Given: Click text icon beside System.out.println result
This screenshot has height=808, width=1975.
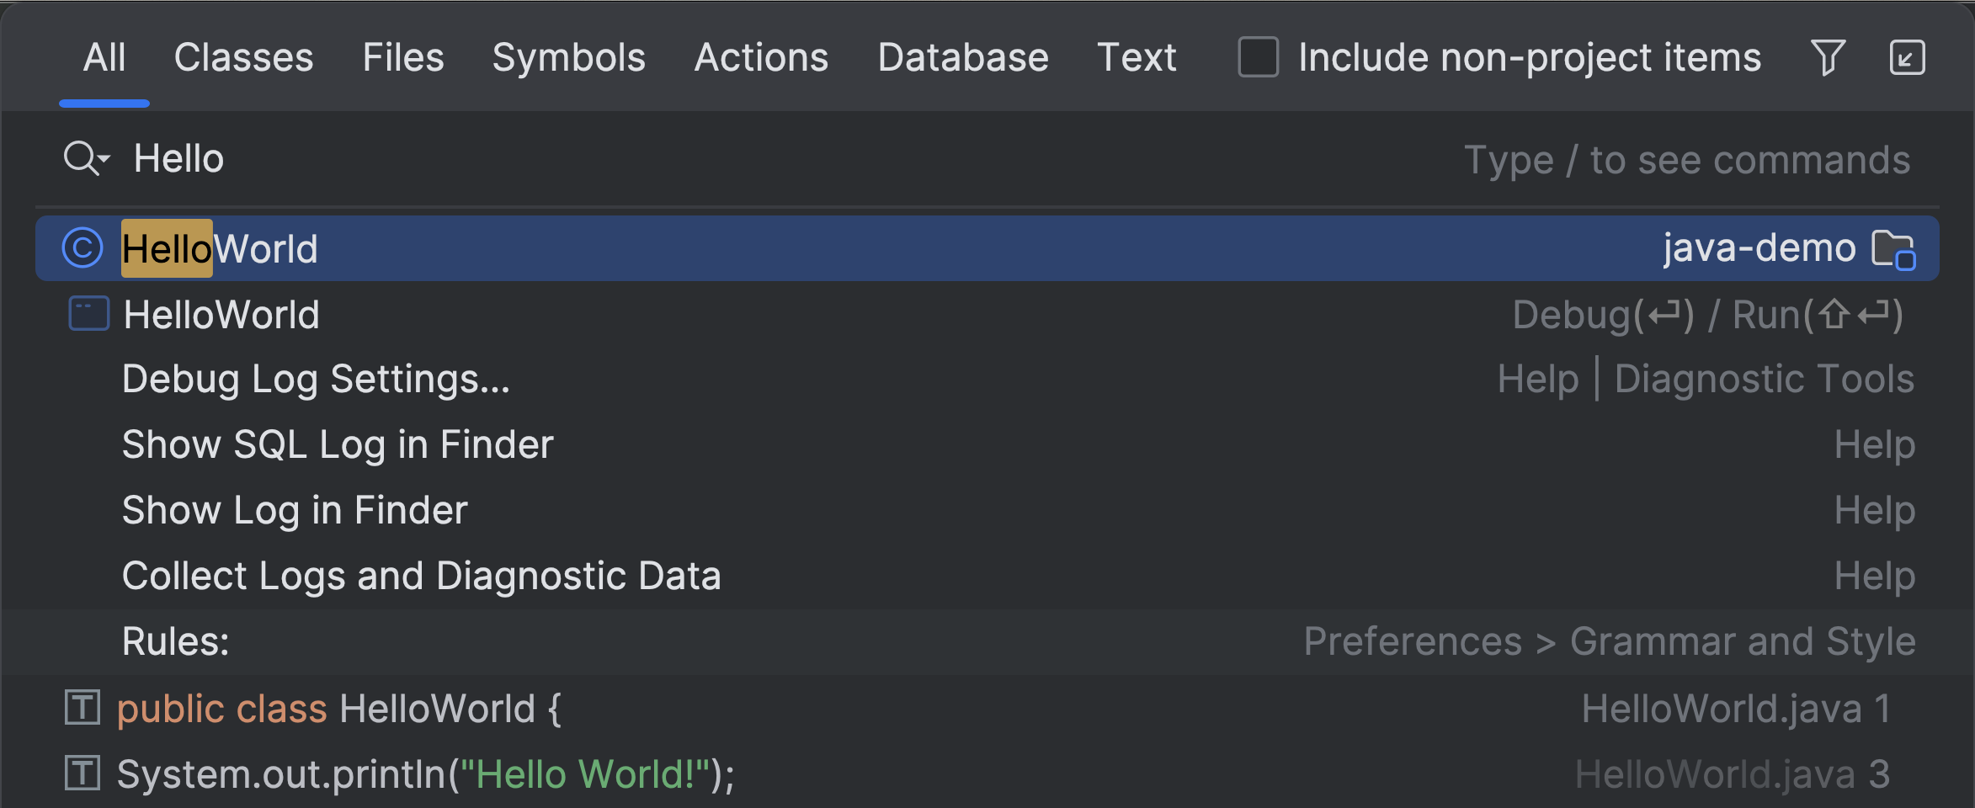Looking at the screenshot, I should pyautogui.click(x=83, y=773).
